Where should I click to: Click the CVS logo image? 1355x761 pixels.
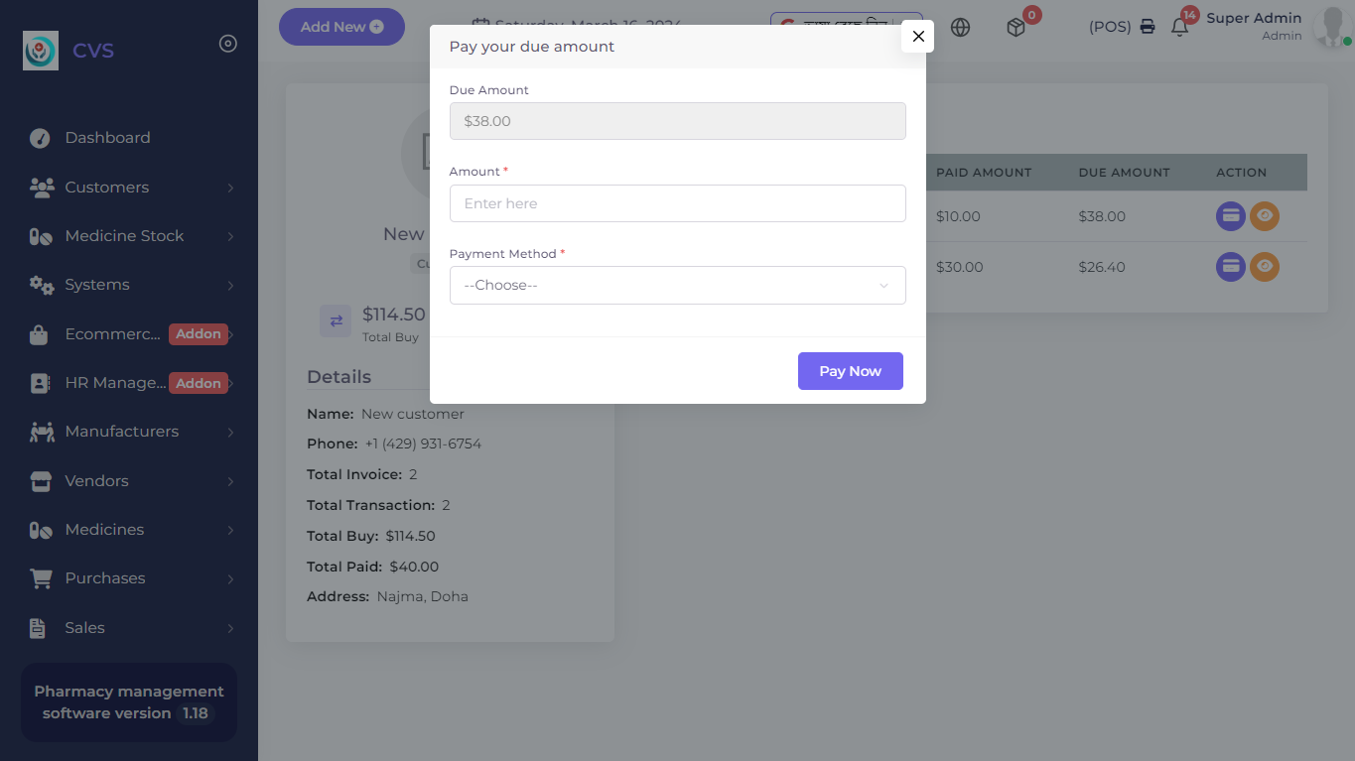(x=41, y=51)
